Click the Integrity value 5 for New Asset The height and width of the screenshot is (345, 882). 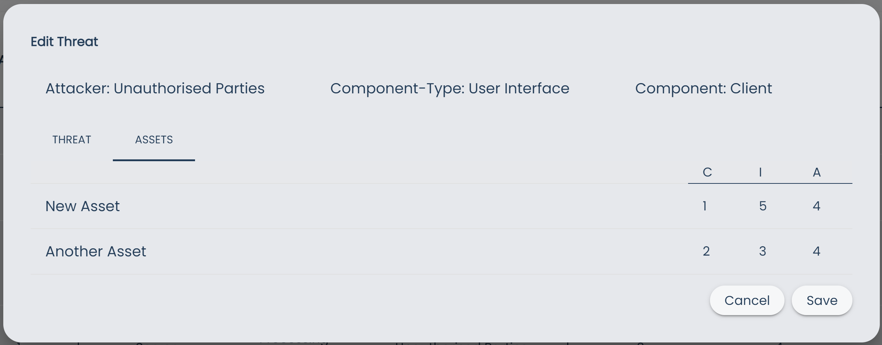(x=762, y=206)
